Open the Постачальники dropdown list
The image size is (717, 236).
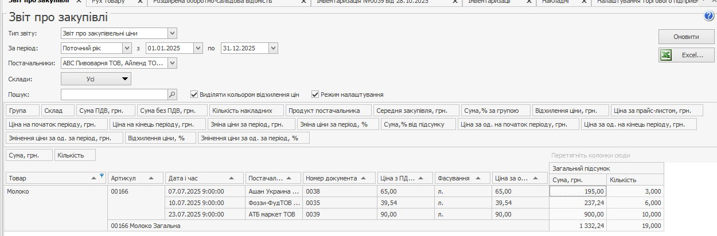172,63
